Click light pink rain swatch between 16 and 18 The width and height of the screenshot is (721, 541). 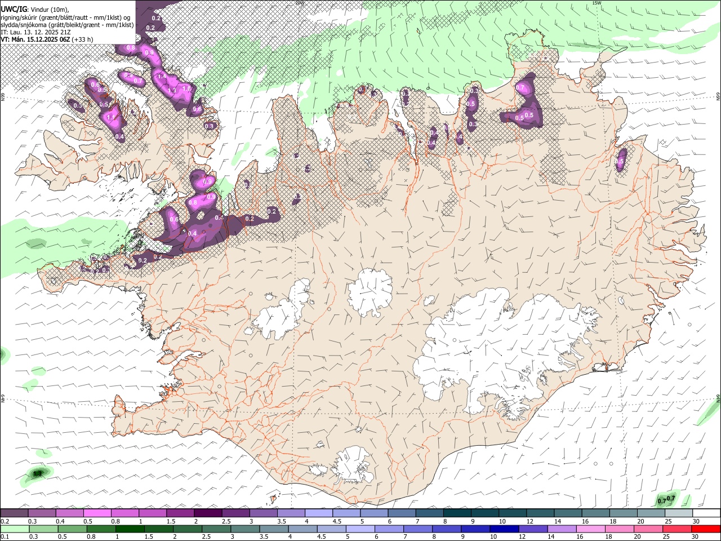591,529
